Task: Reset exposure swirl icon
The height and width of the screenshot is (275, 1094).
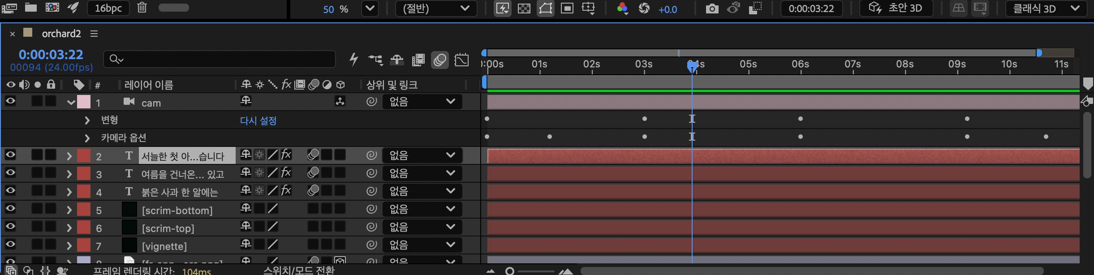Action: pos(644,9)
